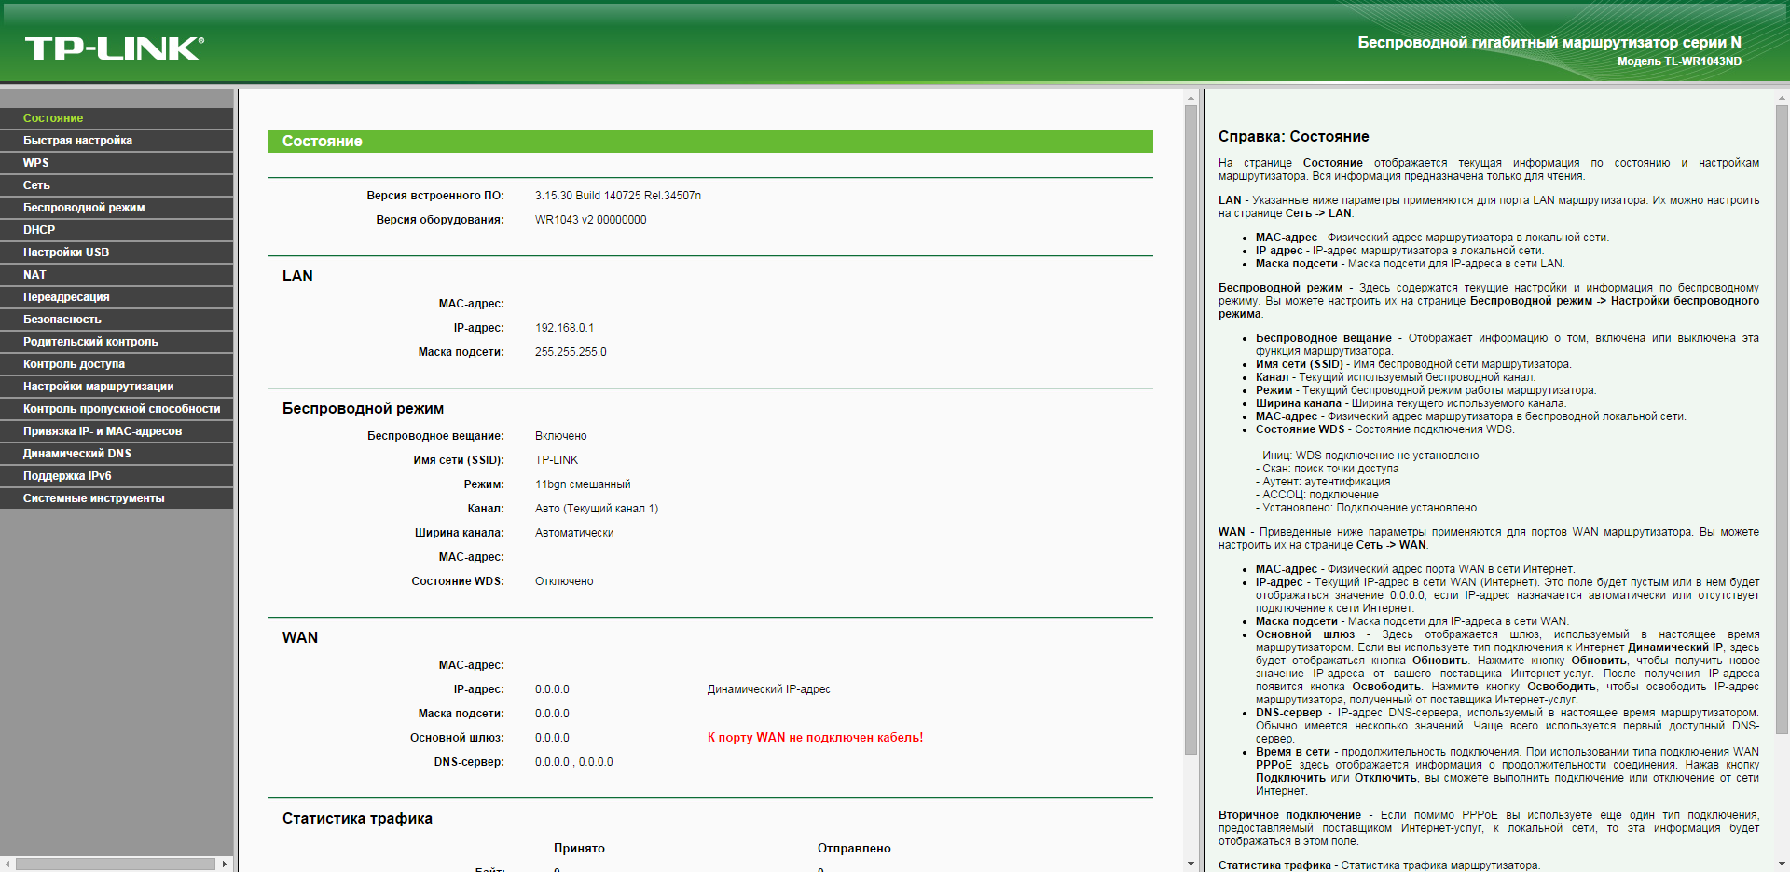The image size is (1790, 872).
Task: Open Системные инструменты menu
Action: 93,498
